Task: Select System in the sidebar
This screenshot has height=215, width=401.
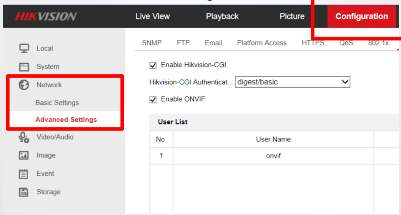Action: [48, 67]
